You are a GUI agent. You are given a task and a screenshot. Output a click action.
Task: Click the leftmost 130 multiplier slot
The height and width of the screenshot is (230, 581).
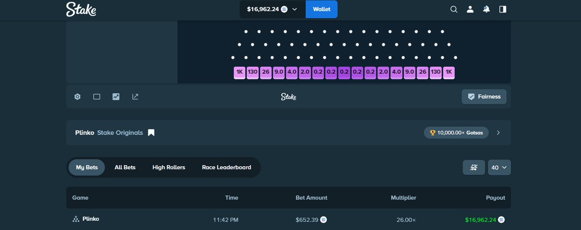(x=253, y=73)
